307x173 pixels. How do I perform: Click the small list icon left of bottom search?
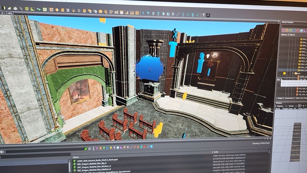point(2,152)
